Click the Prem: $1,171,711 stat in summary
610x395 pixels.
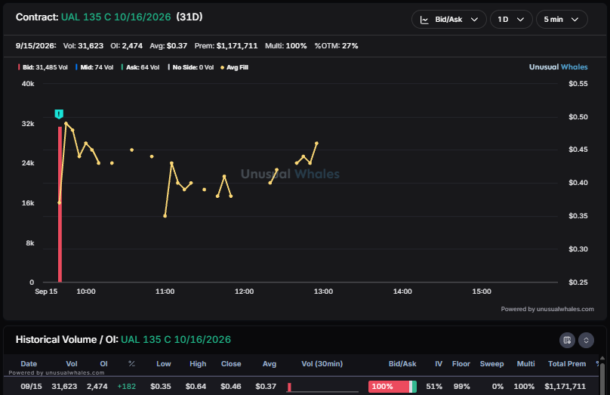[226, 46]
